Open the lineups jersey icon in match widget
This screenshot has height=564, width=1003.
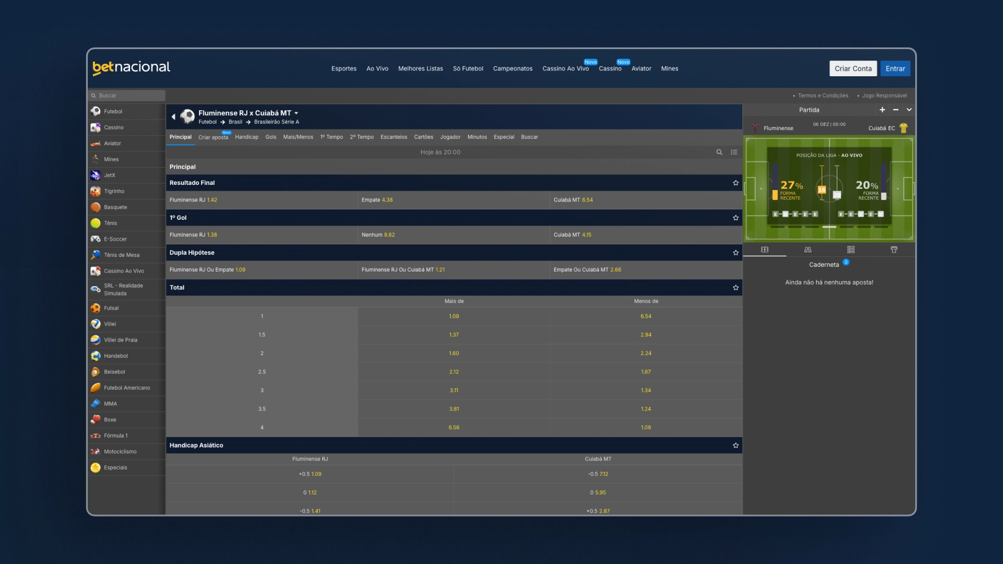pos(894,250)
